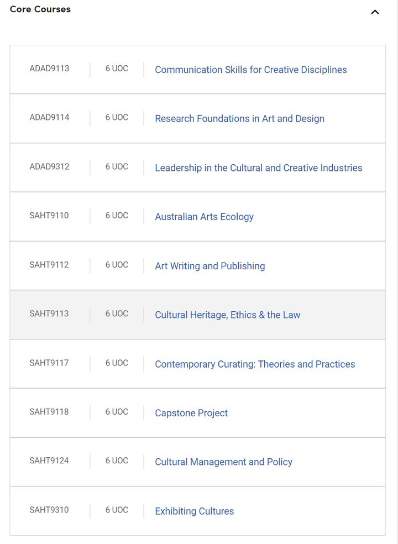The image size is (398, 544).
Task: Open the Exhibiting Cultures course
Action: [195, 511]
